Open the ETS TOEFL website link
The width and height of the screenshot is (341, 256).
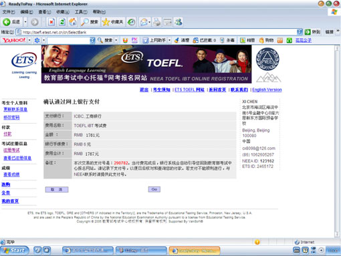[x=189, y=90]
